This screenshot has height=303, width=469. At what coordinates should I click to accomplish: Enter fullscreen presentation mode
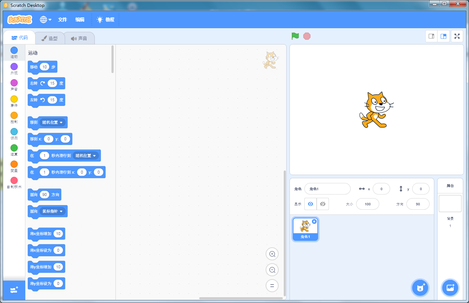click(x=457, y=36)
